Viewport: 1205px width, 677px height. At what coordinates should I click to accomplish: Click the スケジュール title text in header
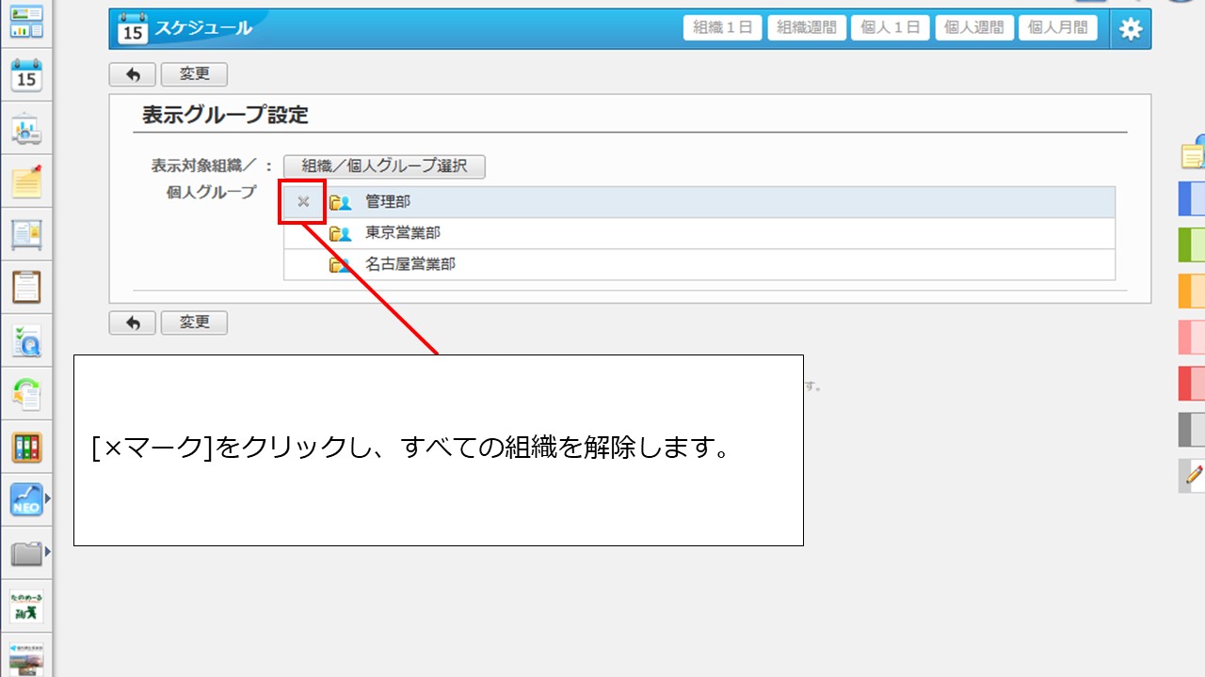[x=203, y=28]
